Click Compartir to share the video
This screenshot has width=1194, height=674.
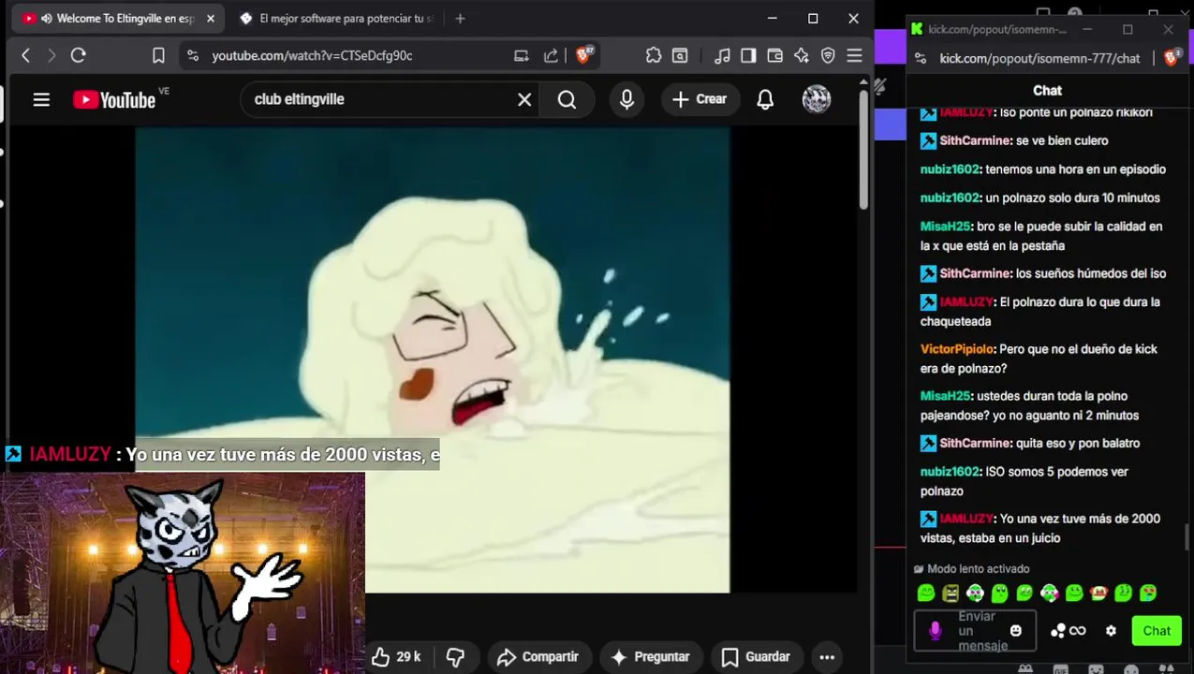(538, 657)
